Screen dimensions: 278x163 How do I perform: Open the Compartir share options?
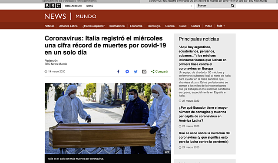[x=160, y=71]
